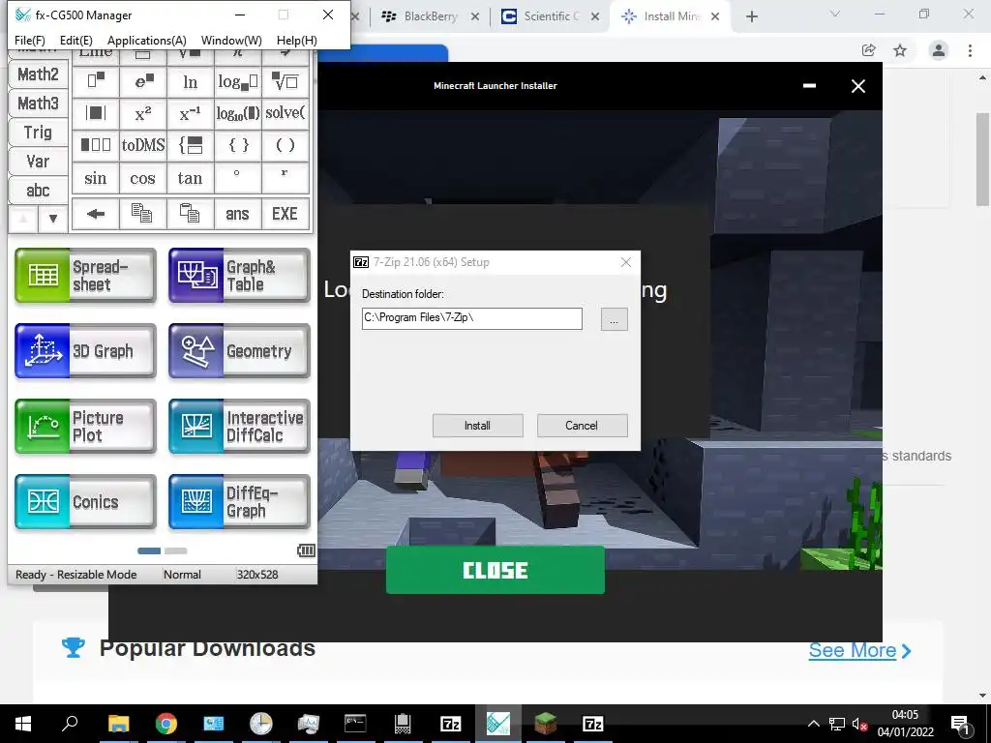Open Minecraft block icon in taskbar
Screen dimensions: 991x743
[546, 724]
